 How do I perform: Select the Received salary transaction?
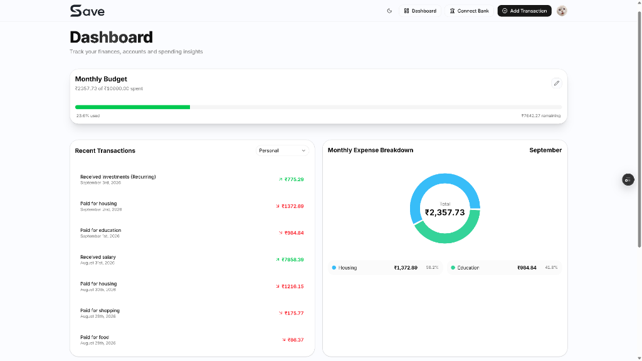[x=192, y=259]
